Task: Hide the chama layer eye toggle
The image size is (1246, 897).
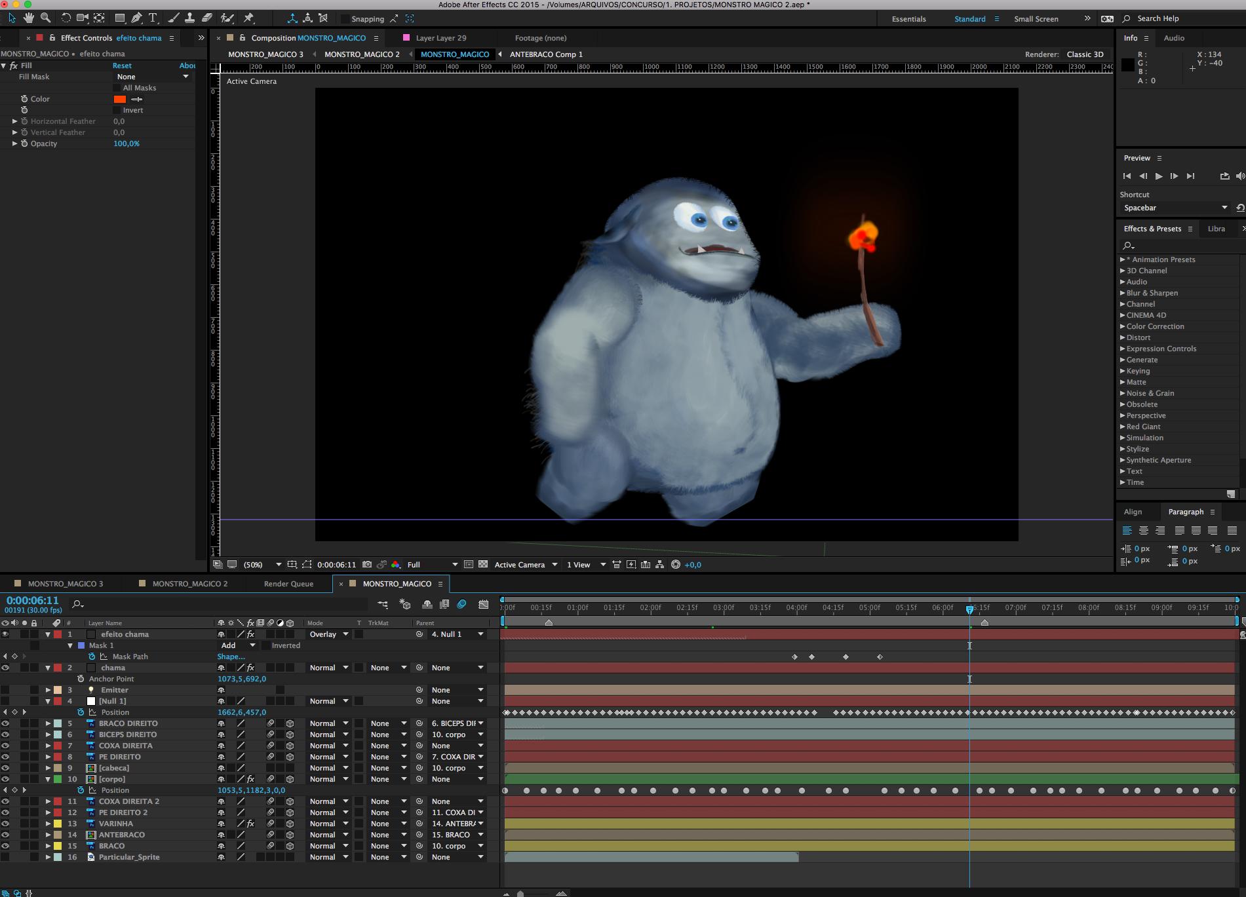Action: [5, 668]
